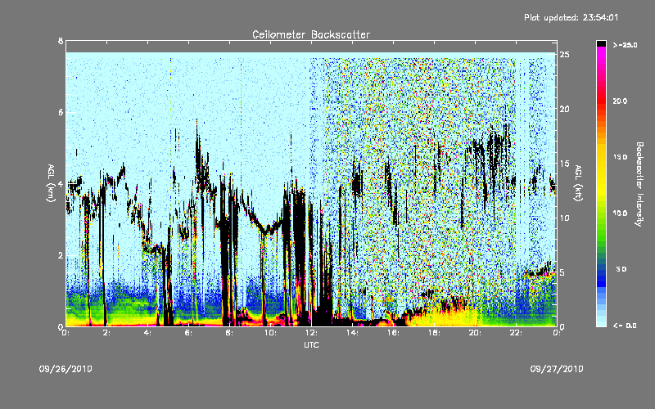
Task: Click the "AGL (kft)" right axis label
Action: click(579, 183)
